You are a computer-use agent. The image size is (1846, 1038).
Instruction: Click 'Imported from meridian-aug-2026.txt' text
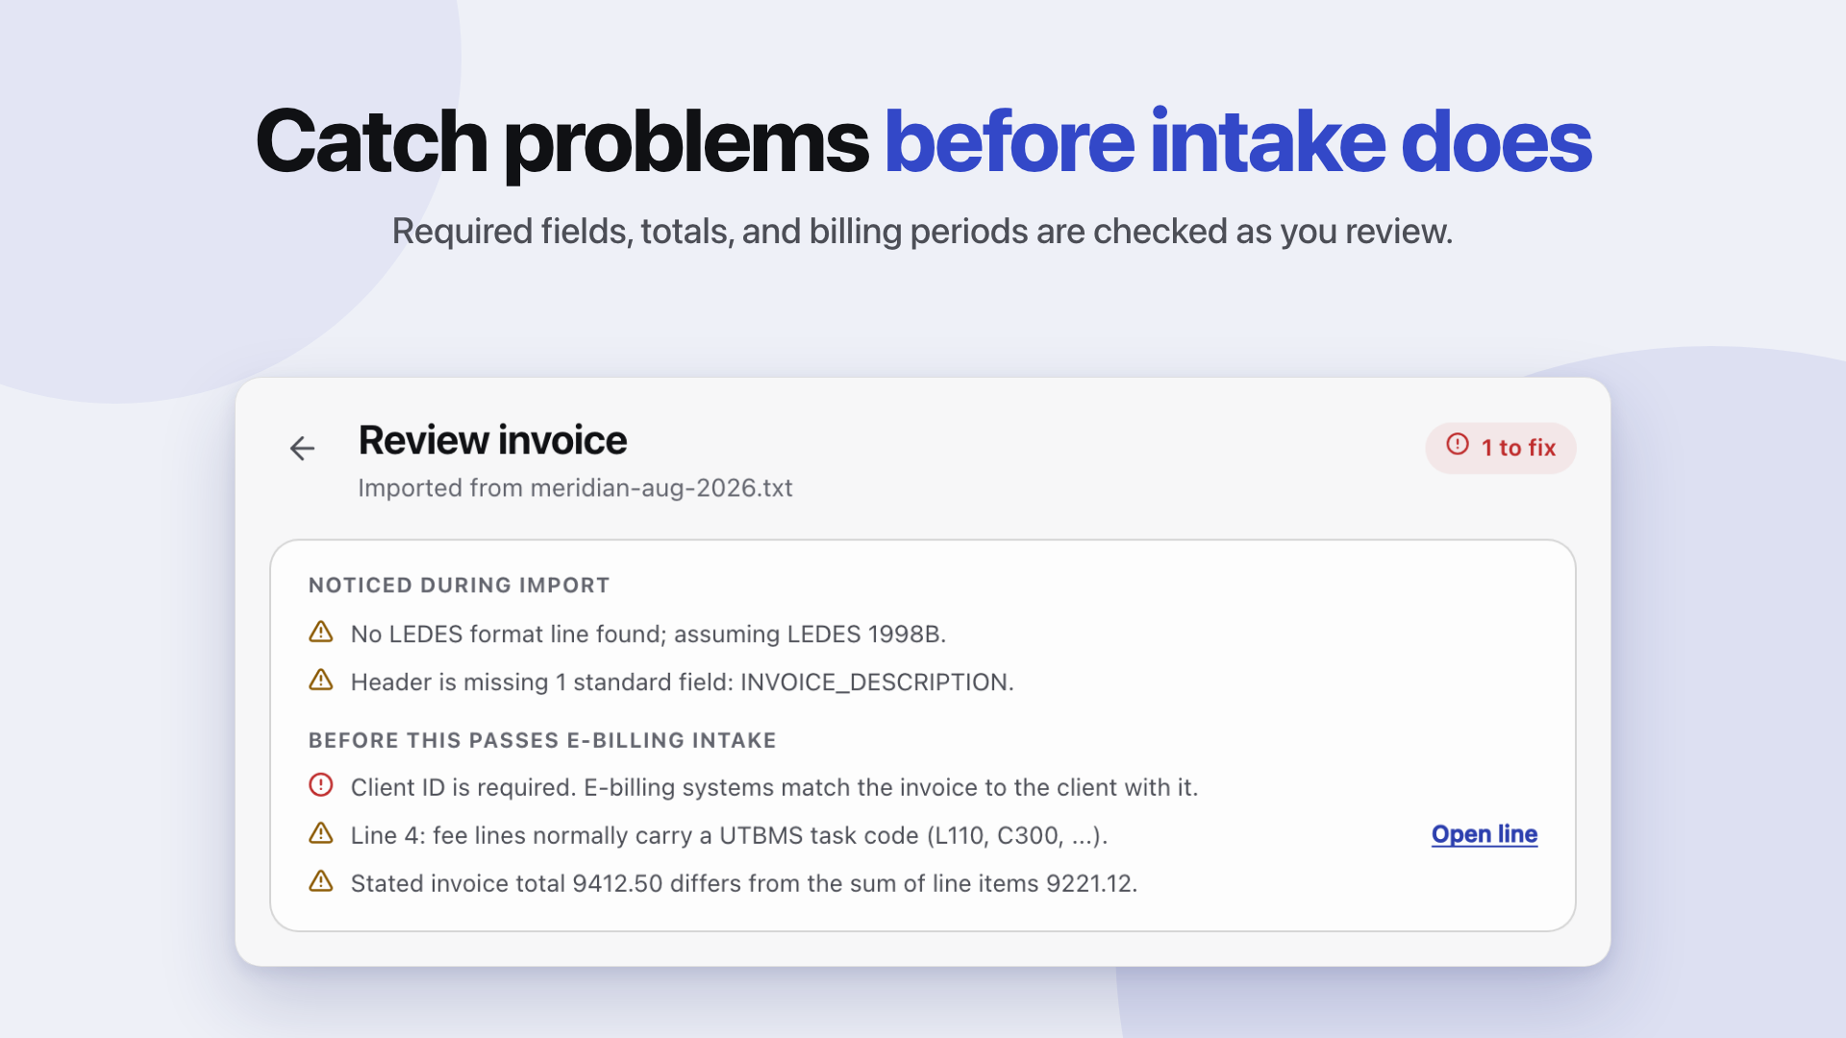pyautogui.click(x=575, y=488)
